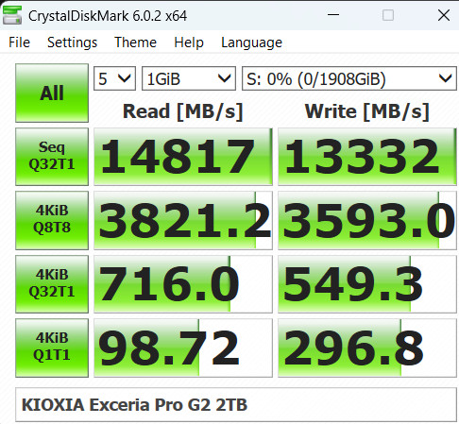Click the Seq write result 13332
Image resolution: width=459 pixels, height=424 pixels.
tap(367, 157)
